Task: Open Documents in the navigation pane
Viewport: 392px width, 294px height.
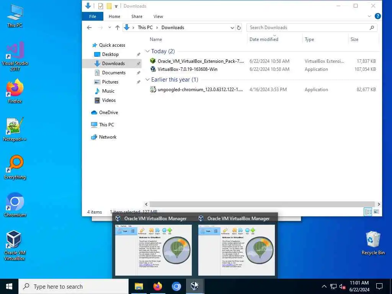Action: (114, 73)
